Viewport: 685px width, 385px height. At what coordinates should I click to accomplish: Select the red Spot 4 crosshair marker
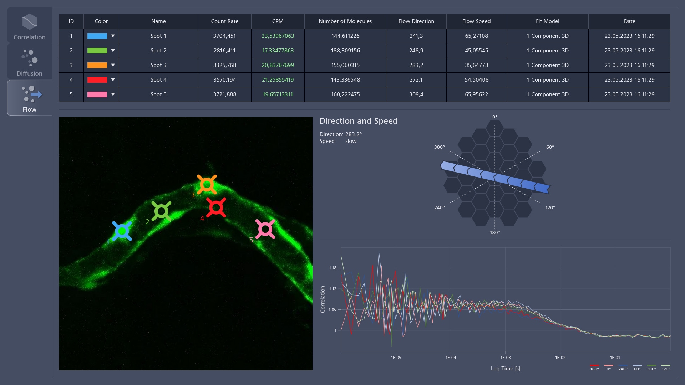[216, 207]
